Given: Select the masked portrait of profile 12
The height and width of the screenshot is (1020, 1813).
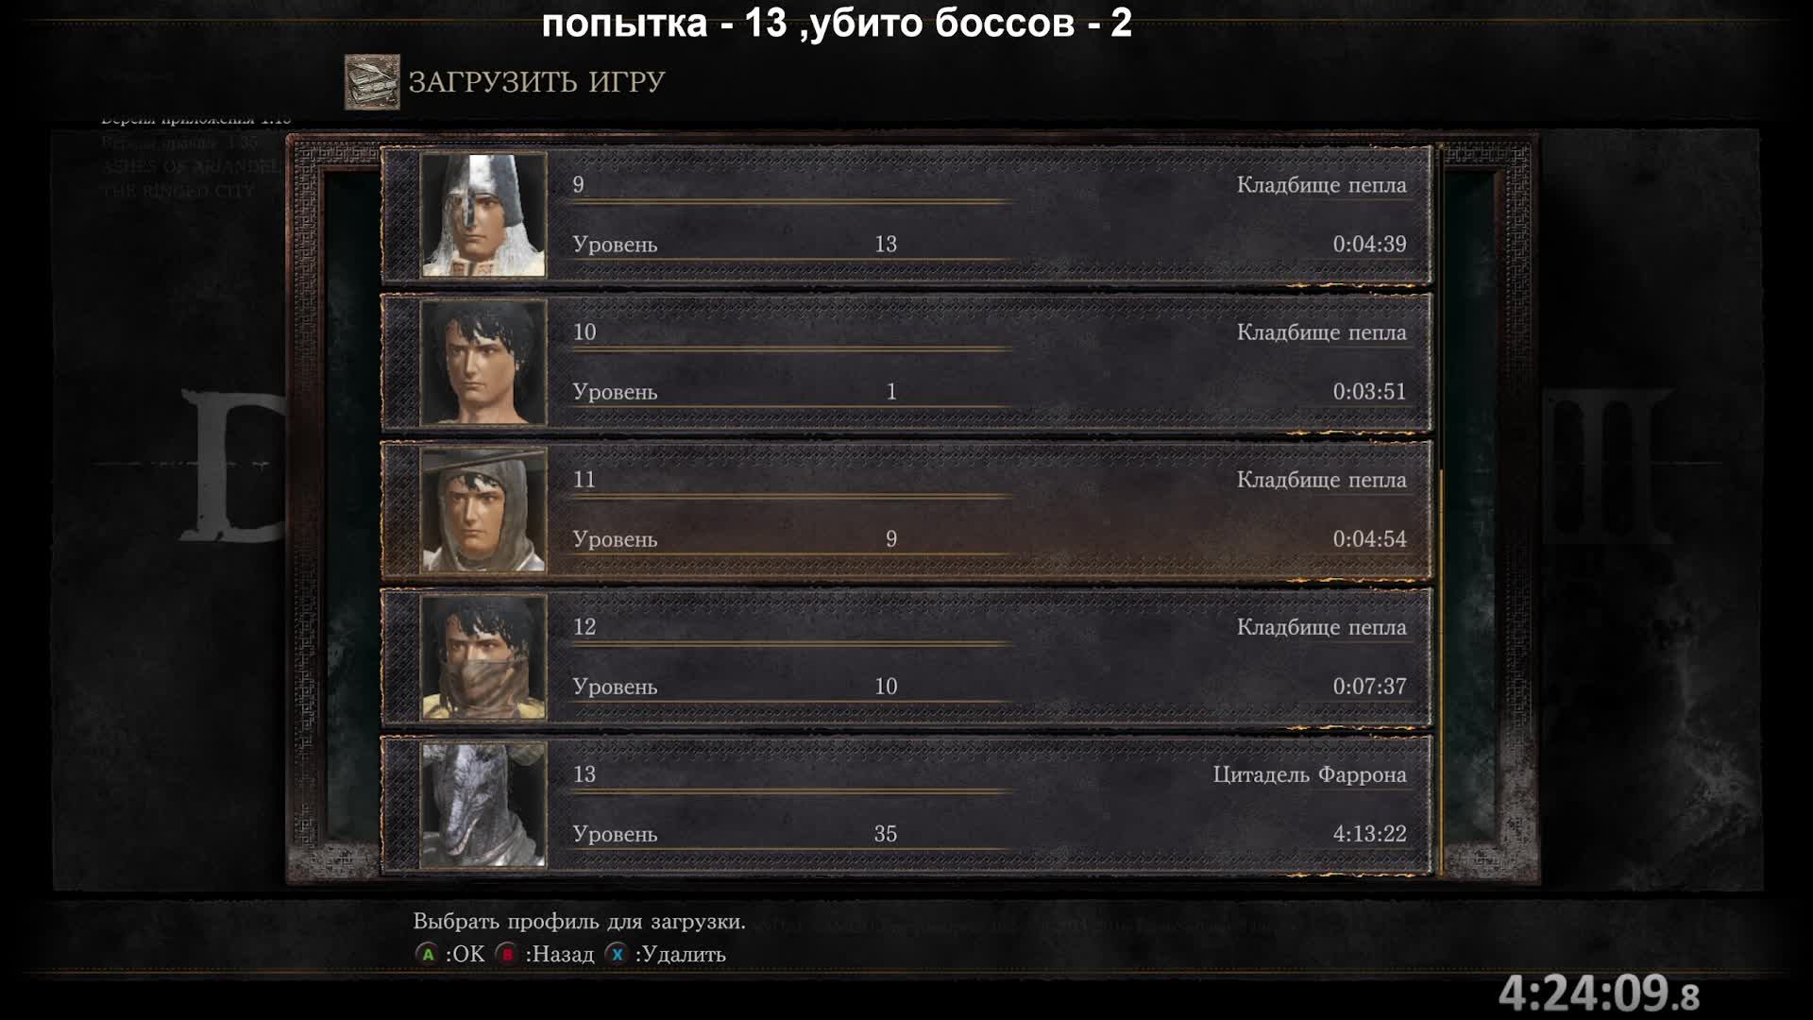Looking at the screenshot, I should (483, 657).
